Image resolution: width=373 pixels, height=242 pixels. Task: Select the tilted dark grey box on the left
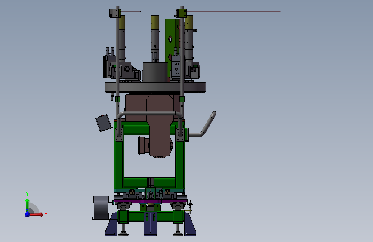[104, 123]
